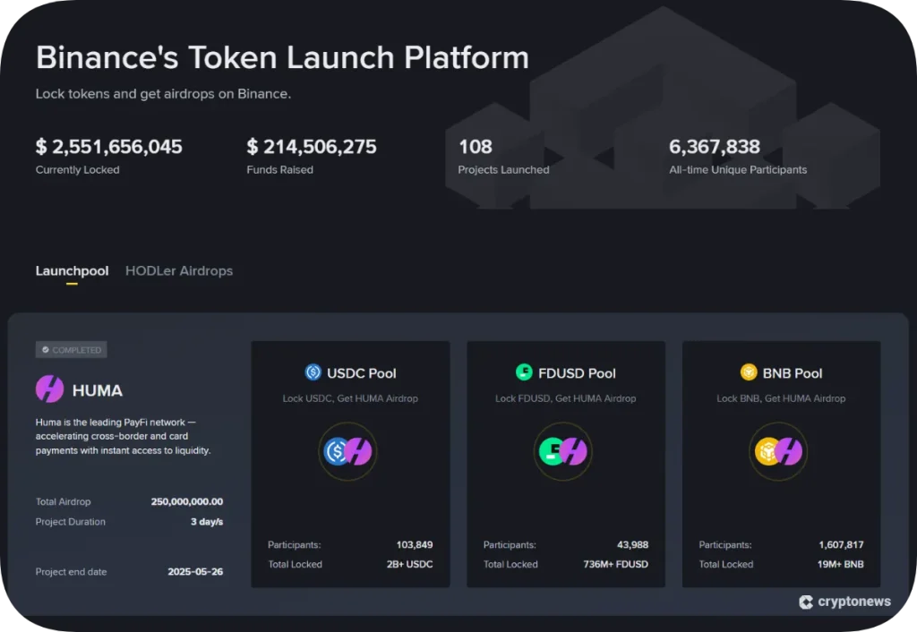917x632 pixels.
Task: Click the '103,849' USDC Pool participants count
Action: pos(415,544)
